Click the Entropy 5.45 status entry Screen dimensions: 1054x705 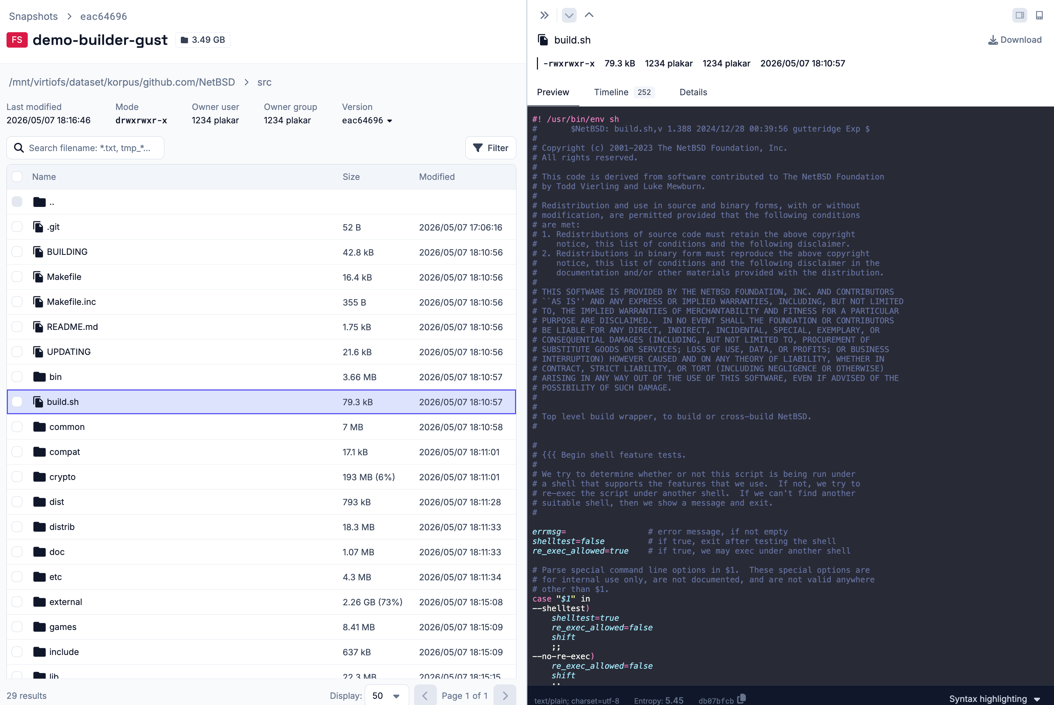tap(658, 701)
